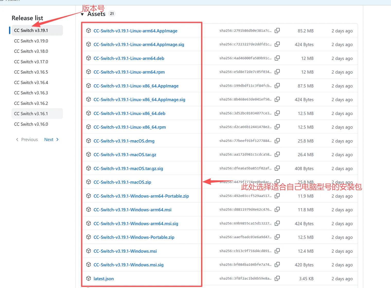Download CC-Switch-v3.19.1-Windows-Portable.zip
This screenshot has width=391, height=288.
134,237
